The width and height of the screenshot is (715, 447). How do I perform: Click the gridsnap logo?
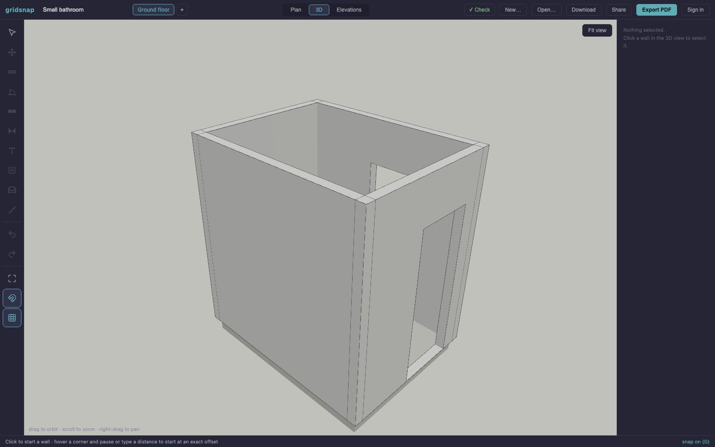point(20,10)
